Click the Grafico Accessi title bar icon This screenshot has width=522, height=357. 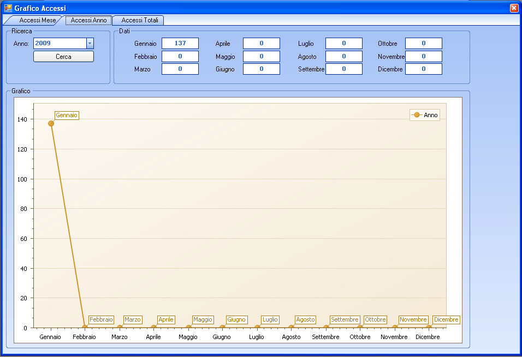click(x=8, y=8)
